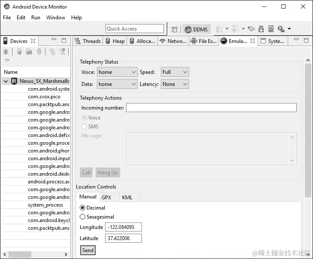Click the Longitude input field
The height and width of the screenshot is (259, 313).
point(123,227)
